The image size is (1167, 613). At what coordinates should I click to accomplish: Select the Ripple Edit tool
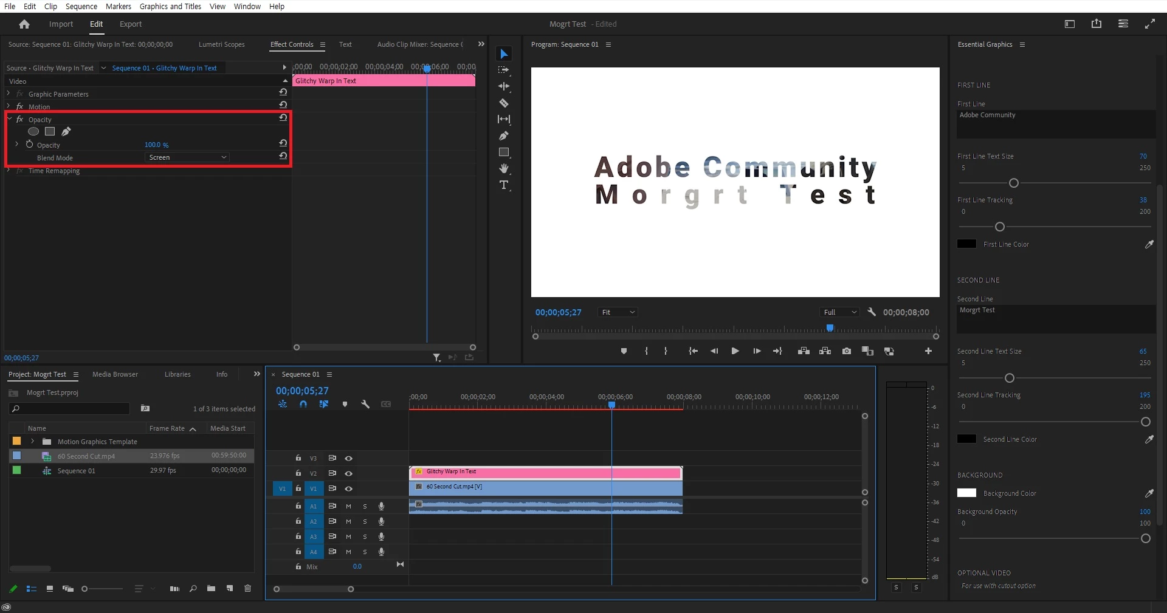pyautogui.click(x=504, y=86)
